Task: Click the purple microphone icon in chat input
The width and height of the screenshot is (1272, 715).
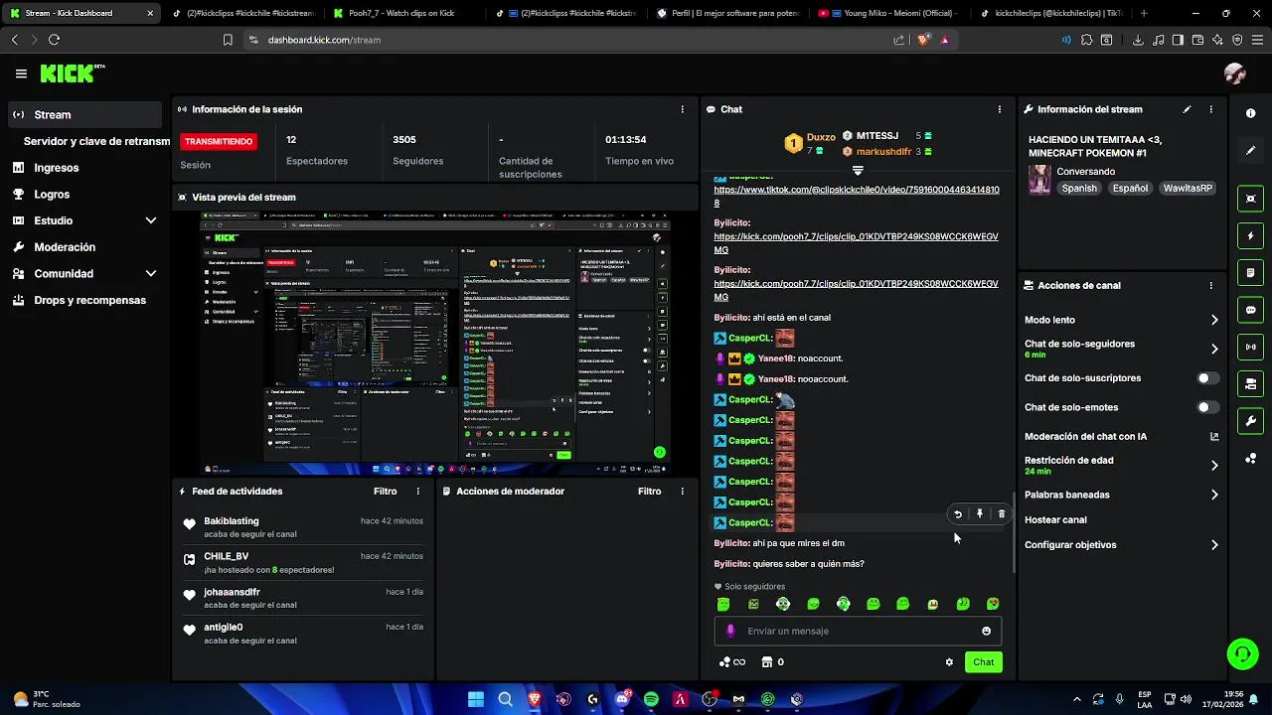Action: tap(730, 631)
